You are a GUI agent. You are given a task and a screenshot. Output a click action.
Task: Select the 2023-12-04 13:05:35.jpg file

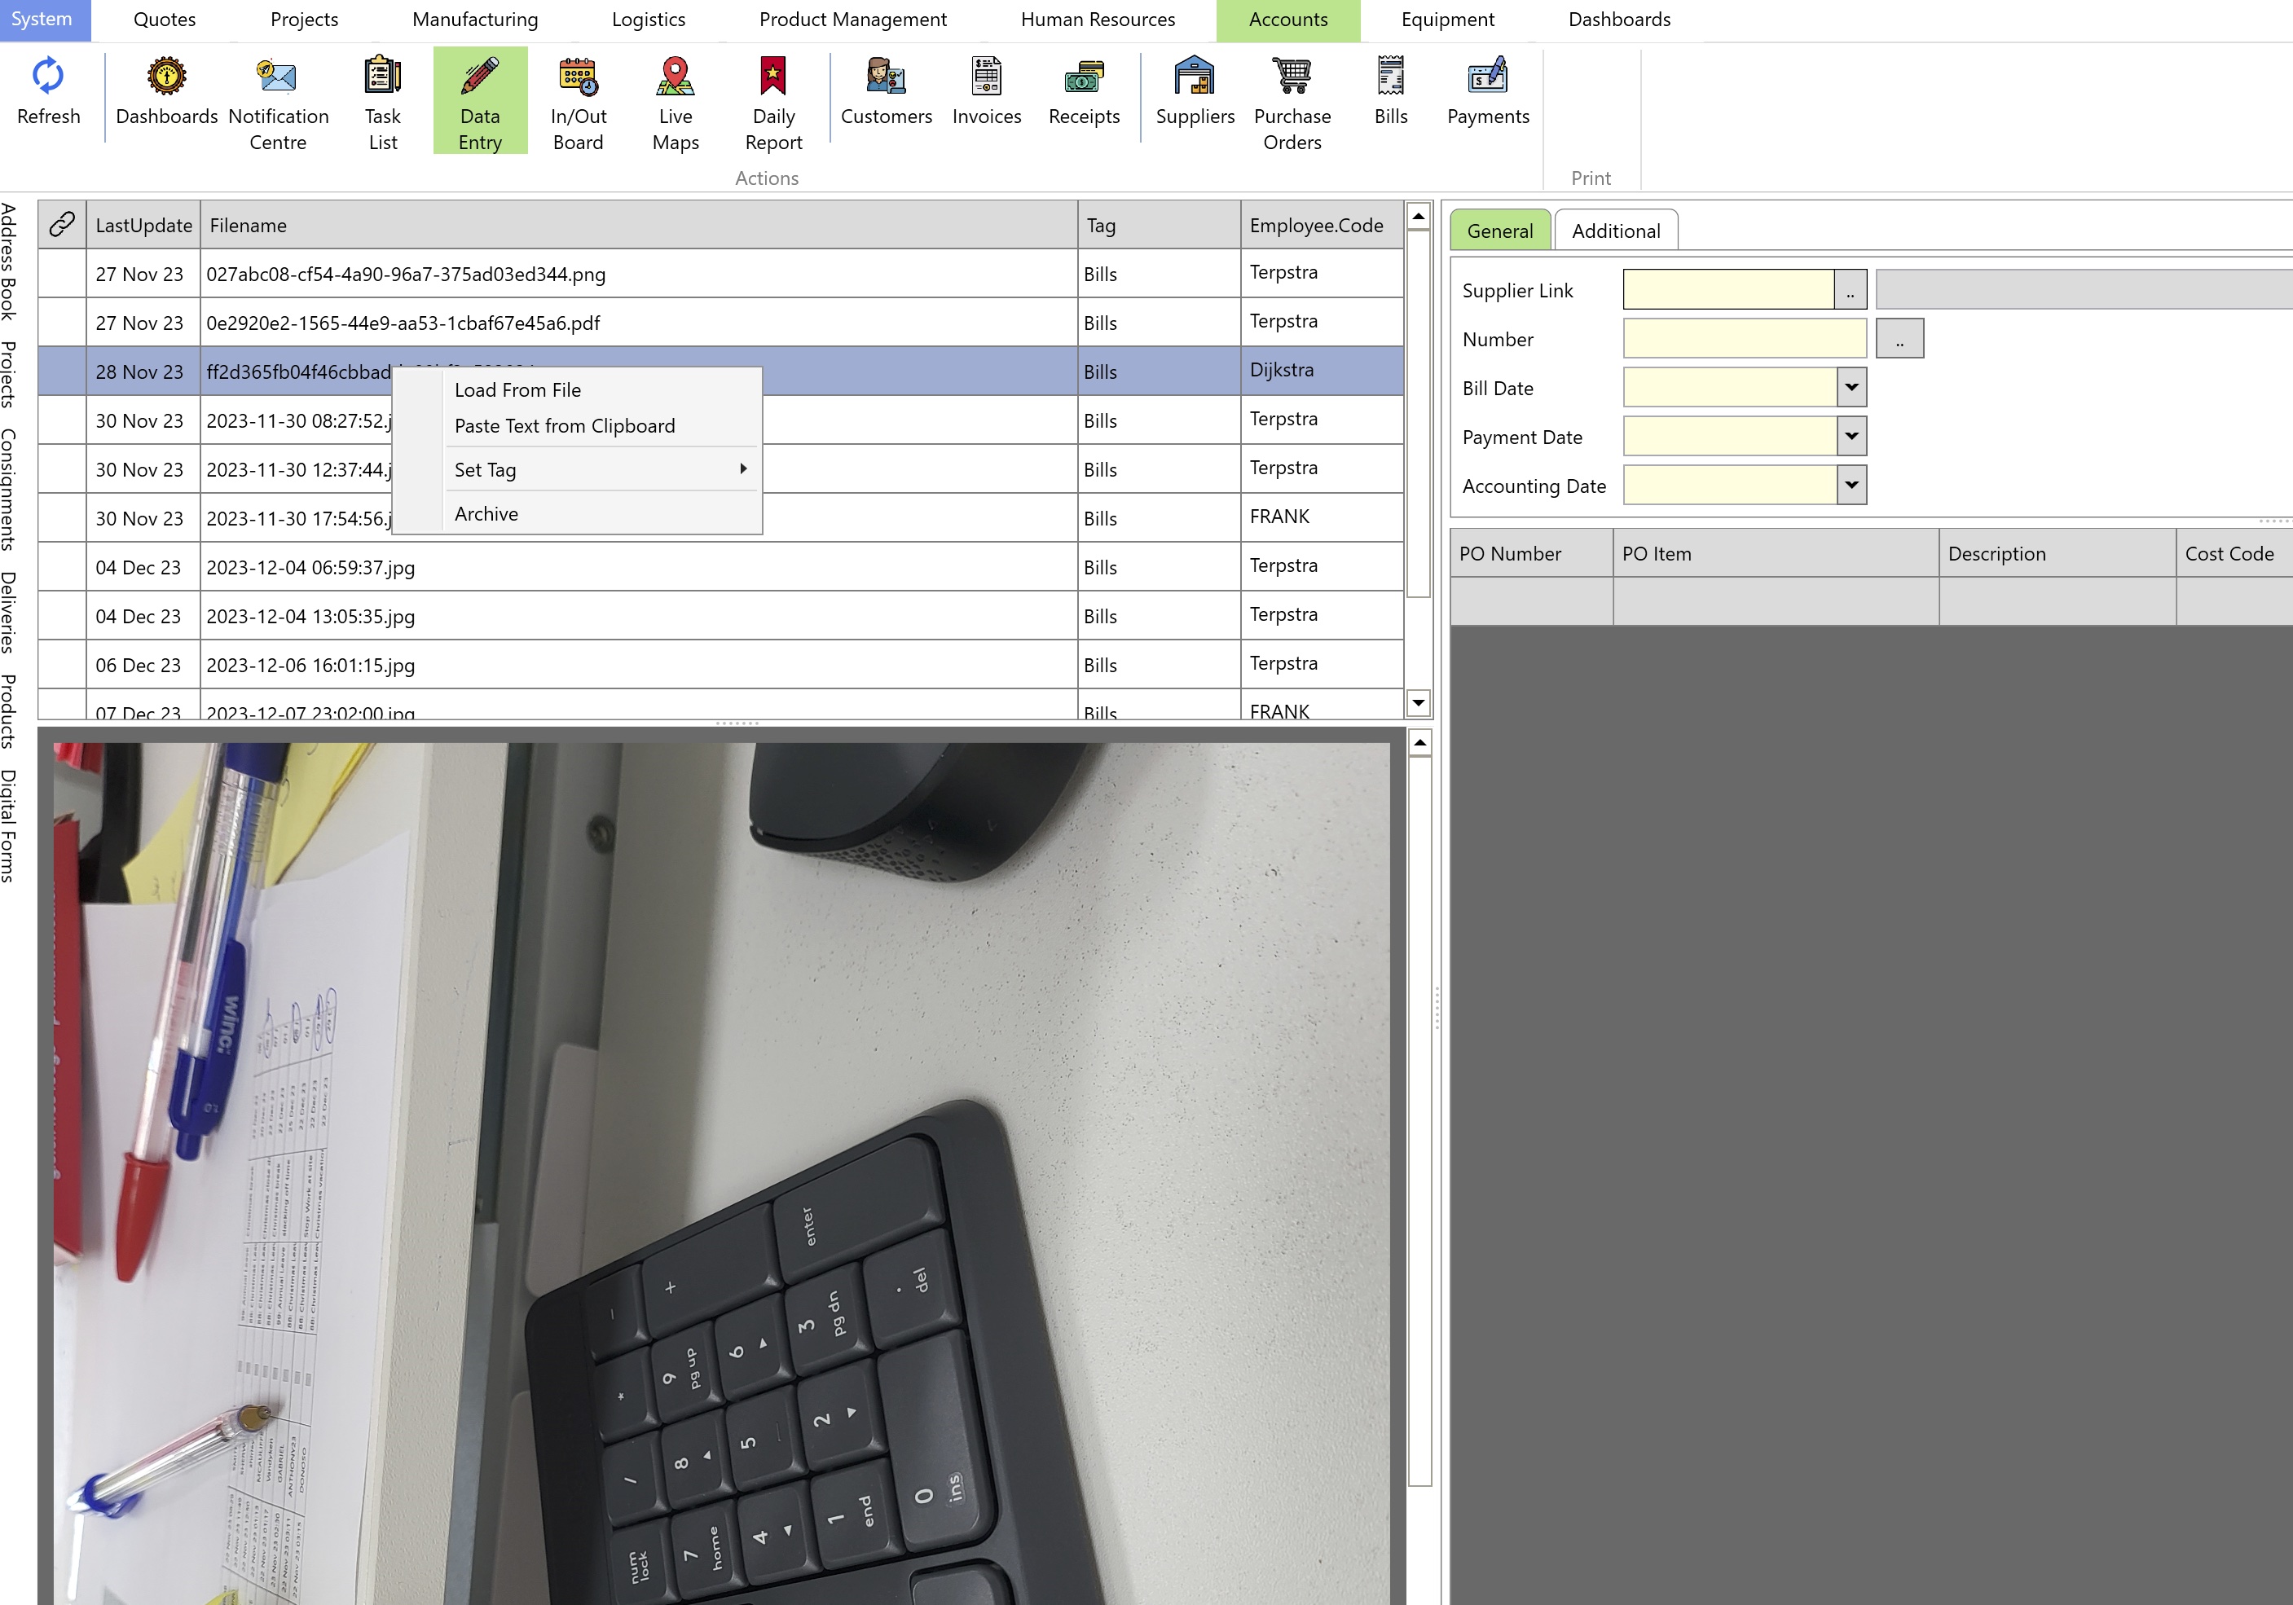pos(721,616)
